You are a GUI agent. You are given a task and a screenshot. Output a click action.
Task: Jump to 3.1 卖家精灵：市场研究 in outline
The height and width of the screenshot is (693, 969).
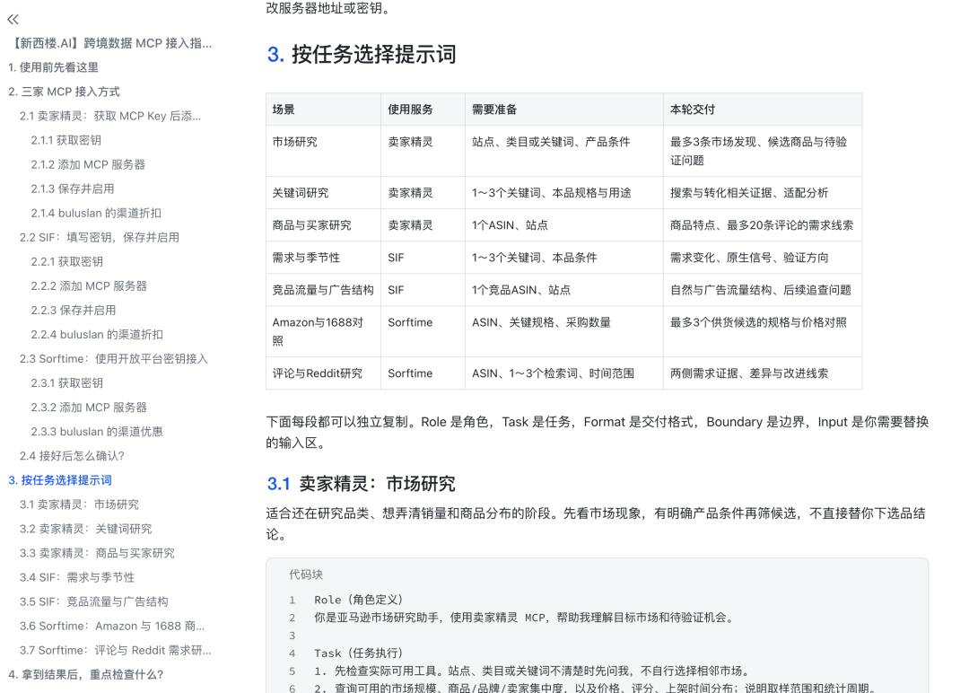pos(79,504)
